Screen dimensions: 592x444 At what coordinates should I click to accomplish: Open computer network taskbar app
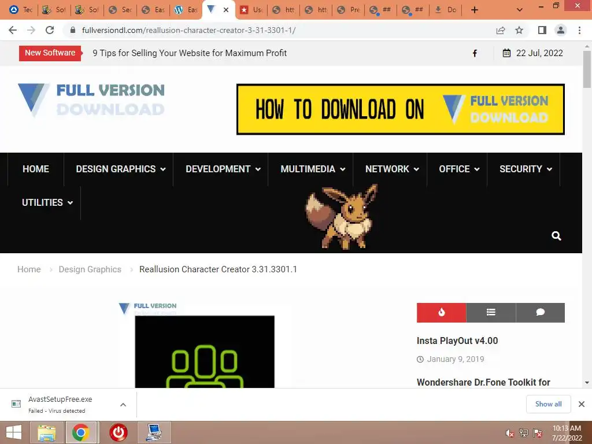154,432
